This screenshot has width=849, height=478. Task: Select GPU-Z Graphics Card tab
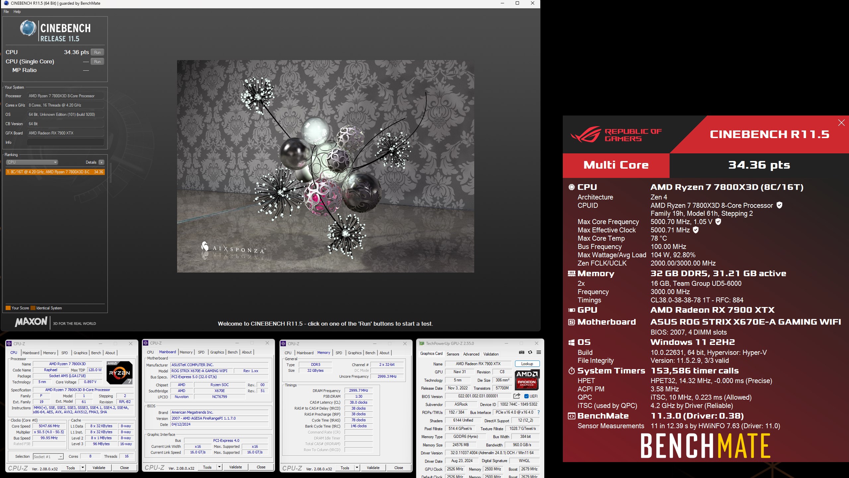coord(431,354)
